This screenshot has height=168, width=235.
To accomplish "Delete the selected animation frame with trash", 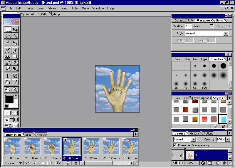I will click(x=76, y=163).
